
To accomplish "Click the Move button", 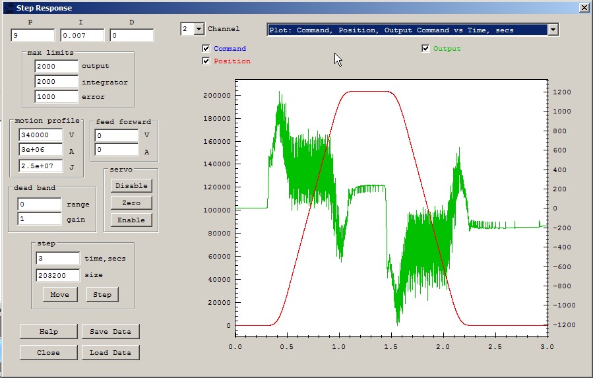I will click(59, 294).
